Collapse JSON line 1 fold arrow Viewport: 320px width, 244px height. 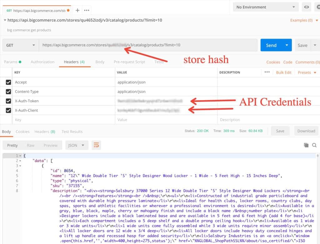[20, 156]
